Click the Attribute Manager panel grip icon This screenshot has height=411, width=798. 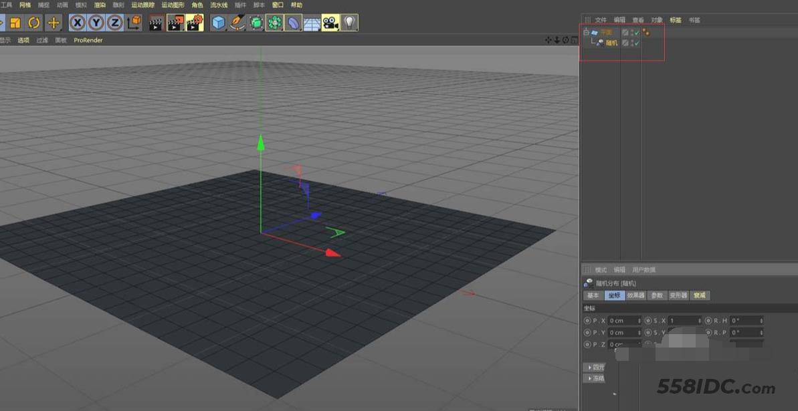587,269
